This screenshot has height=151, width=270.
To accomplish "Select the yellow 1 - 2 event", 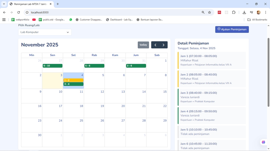I will point(73,80).
